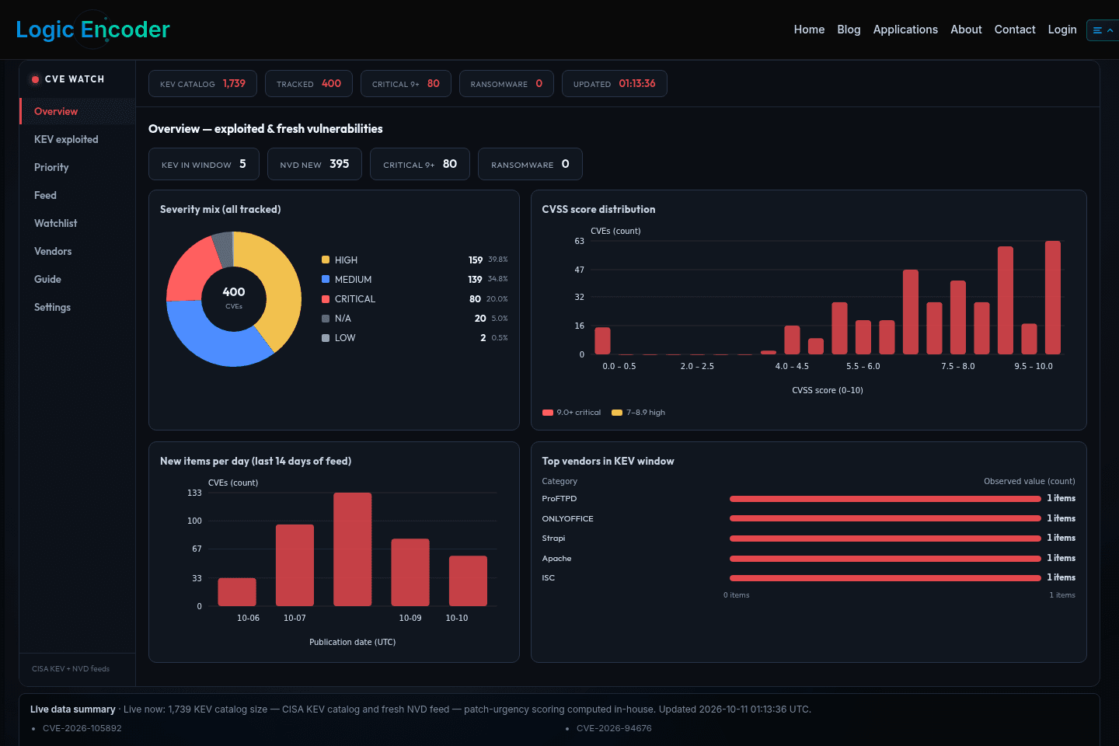
Task: Select the Strapi vendor label
Action: pos(553,539)
